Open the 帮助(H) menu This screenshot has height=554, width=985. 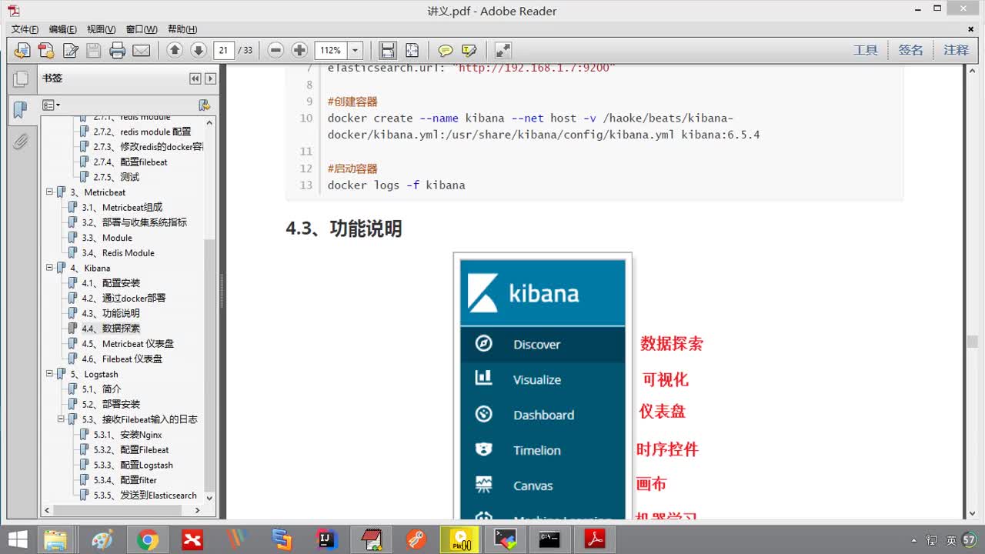point(182,29)
